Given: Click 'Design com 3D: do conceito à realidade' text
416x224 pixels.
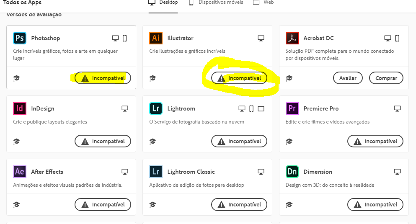Looking at the screenshot, I should coord(330,185).
